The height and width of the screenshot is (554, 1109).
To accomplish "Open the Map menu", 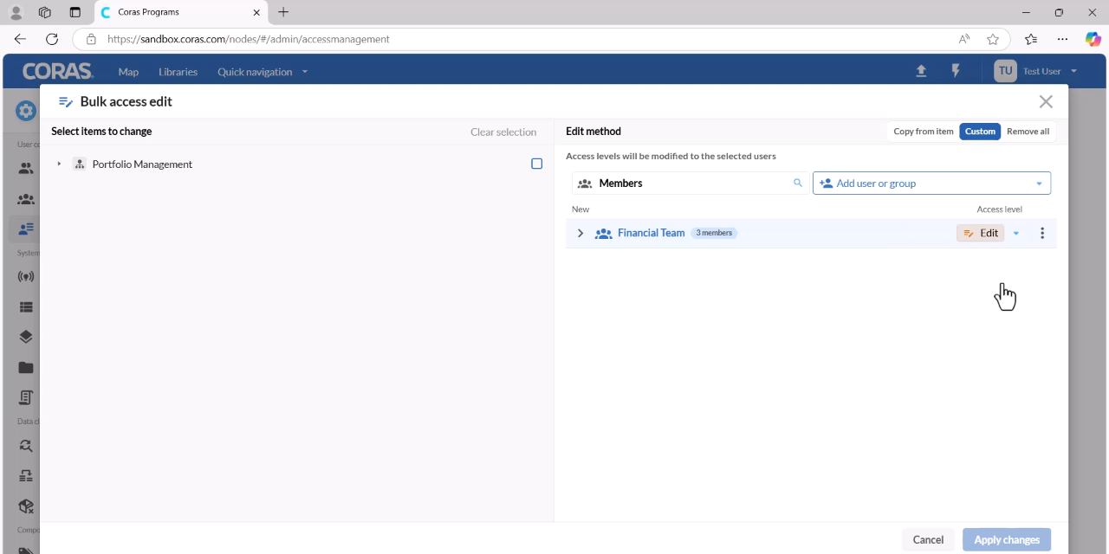I will [128, 72].
